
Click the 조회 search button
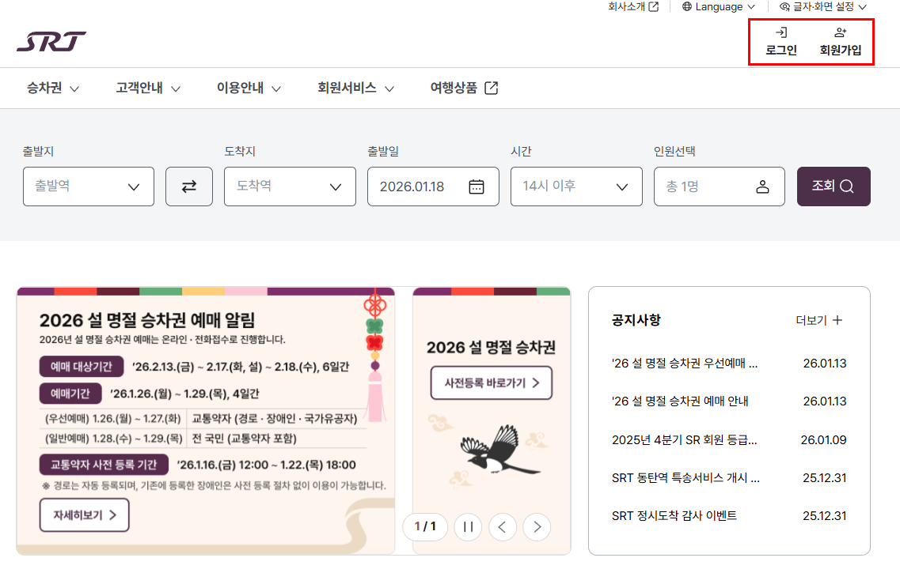(834, 187)
